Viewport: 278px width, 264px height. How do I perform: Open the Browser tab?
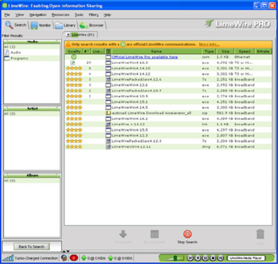[x=92, y=25]
